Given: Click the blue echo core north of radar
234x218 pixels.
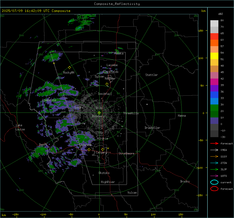Looking at the screenshot, I should (79, 28).
